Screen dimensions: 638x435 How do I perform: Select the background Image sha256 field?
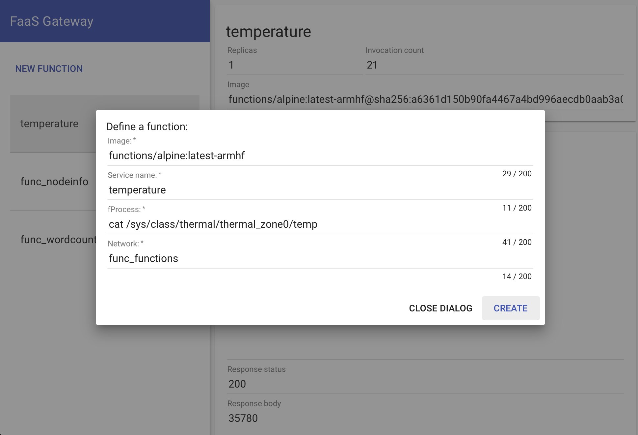click(425, 99)
